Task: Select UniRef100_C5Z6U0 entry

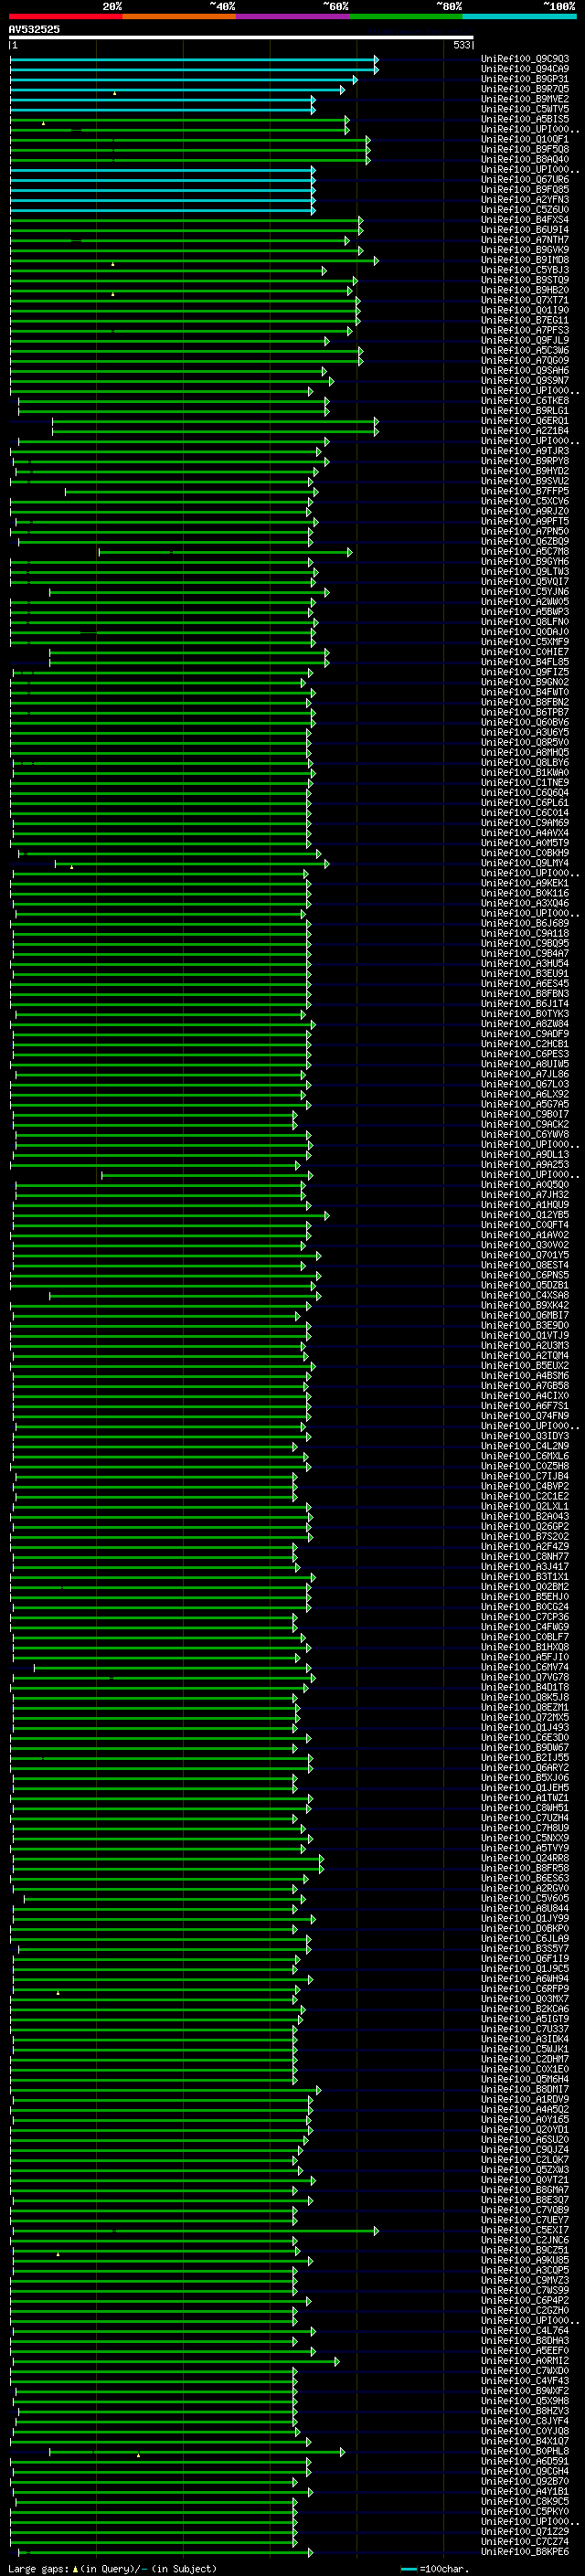Action: (x=525, y=210)
